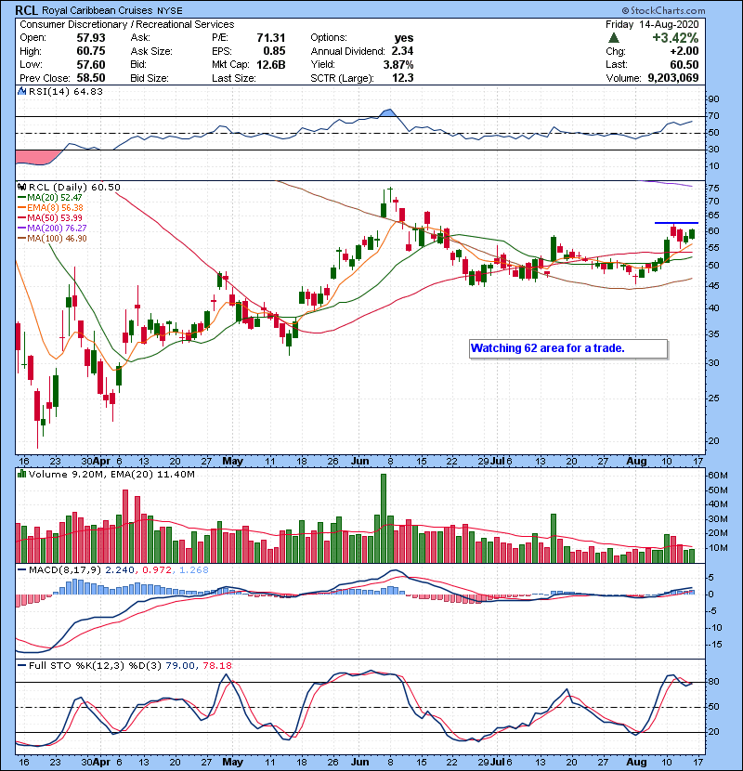743x771 pixels.
Task: Click the Friday 14-Aug-2020 date
Action: click(652, 24)
